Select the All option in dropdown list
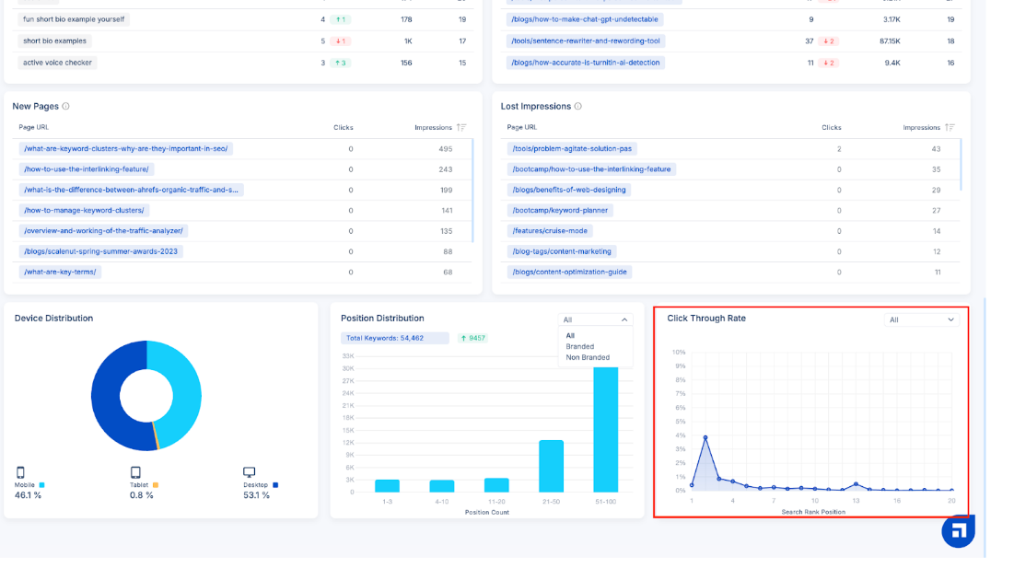The width and height of the screenshot is (1014, 580). (x=570, y=336)
